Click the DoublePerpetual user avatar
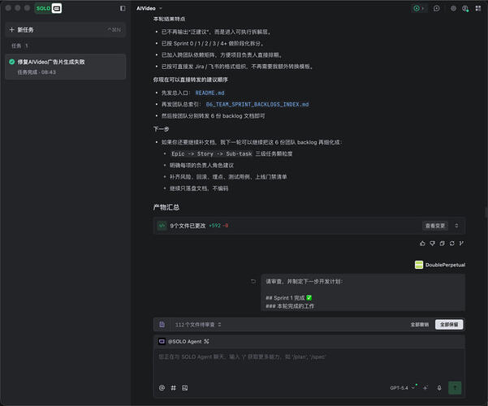488x406 pixels. [x=419, y=265]
